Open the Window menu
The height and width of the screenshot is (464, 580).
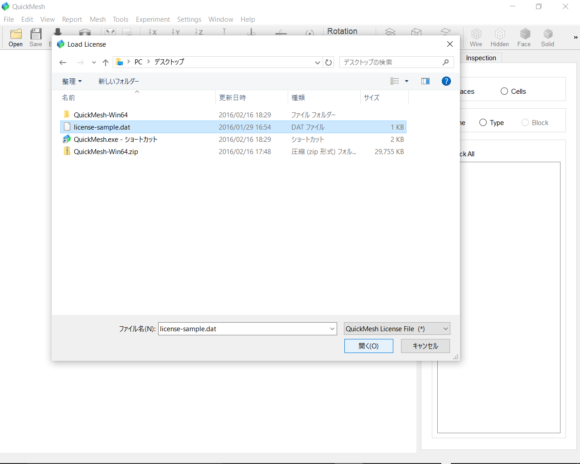point(221,19)
